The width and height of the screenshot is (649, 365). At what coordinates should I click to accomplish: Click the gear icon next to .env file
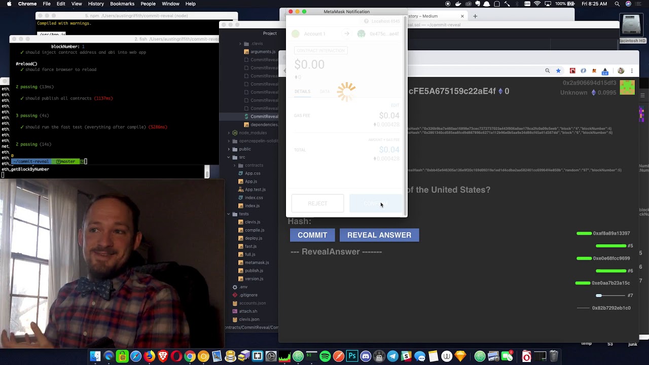(235, 286)
